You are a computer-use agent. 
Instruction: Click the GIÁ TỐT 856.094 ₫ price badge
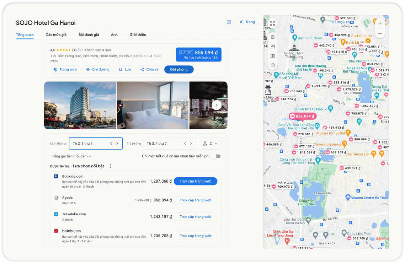pyautogui.click(x=199, y=54)
